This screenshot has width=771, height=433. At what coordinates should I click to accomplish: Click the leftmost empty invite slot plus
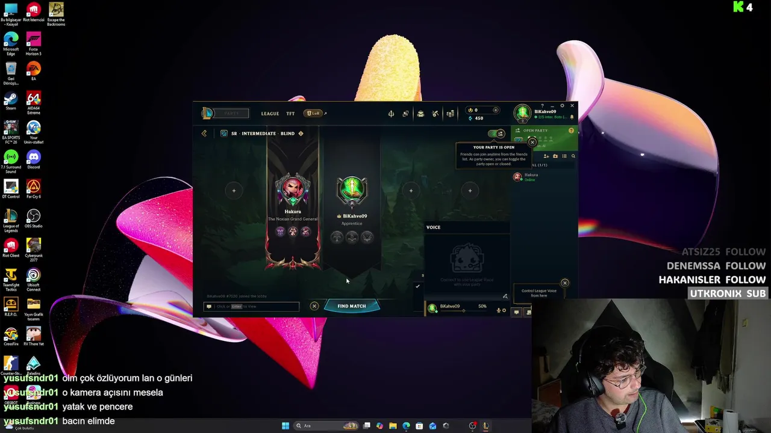234,191
